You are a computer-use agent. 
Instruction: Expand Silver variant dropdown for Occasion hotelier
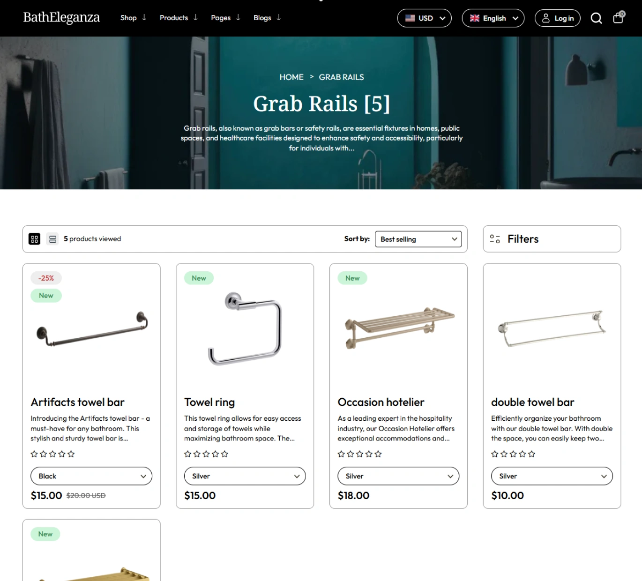point(398,476)
